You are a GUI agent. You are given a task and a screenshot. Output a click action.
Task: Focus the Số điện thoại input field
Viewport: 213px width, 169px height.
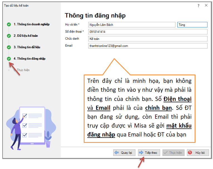[148, 32]
